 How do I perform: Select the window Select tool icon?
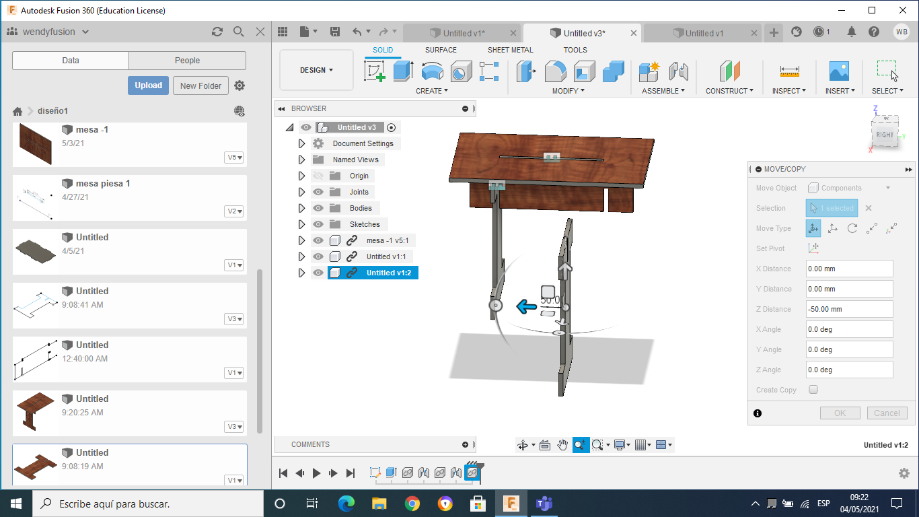tap(887, 71)
